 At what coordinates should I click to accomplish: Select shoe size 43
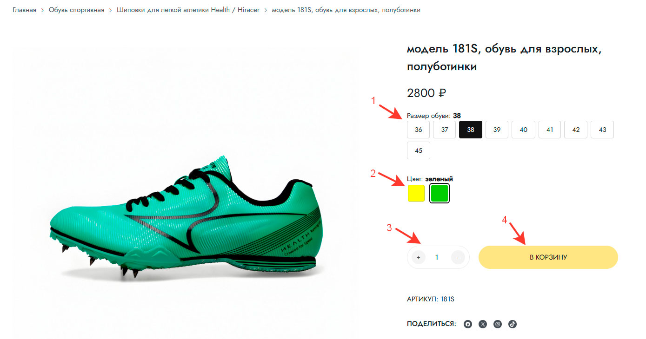click(x=603, y=130)
